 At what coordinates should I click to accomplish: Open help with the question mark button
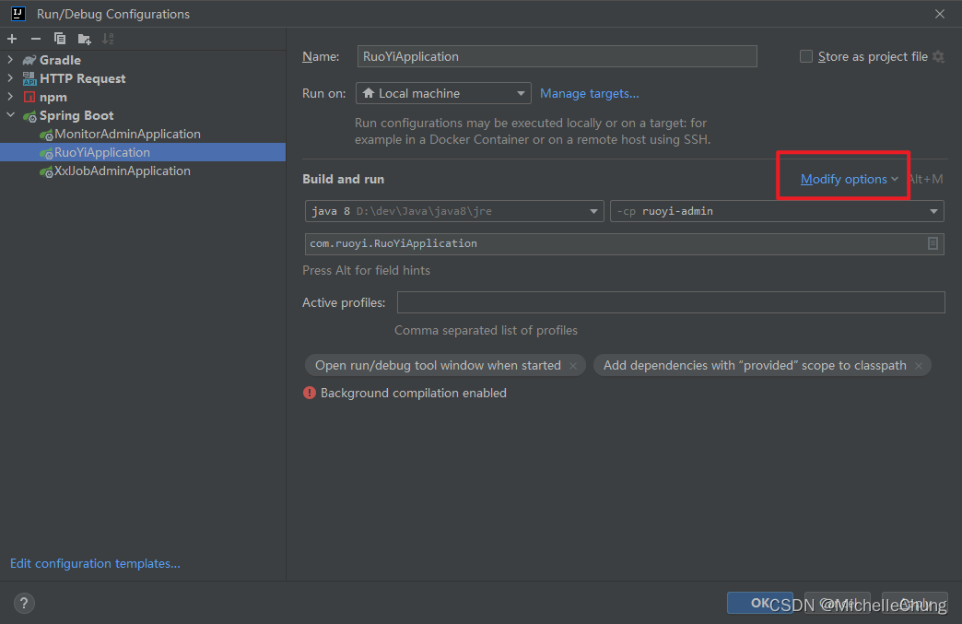24,603
